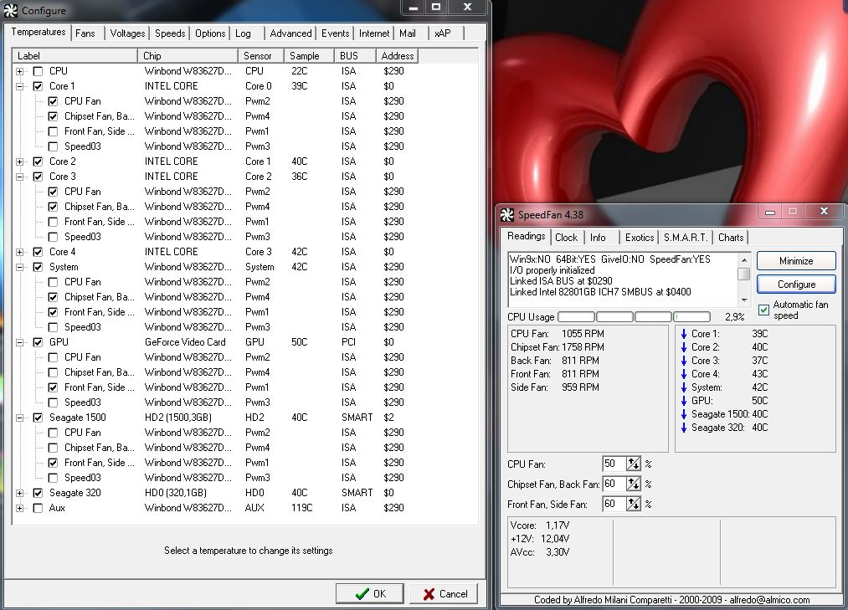Screen dimensions: 848x610
Task: Uncheck the Core 2 temperature checkbox
Action: (x=38, y=161)
